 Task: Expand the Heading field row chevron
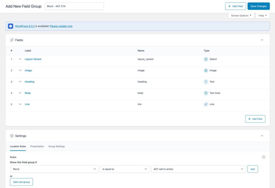(20, 82)
